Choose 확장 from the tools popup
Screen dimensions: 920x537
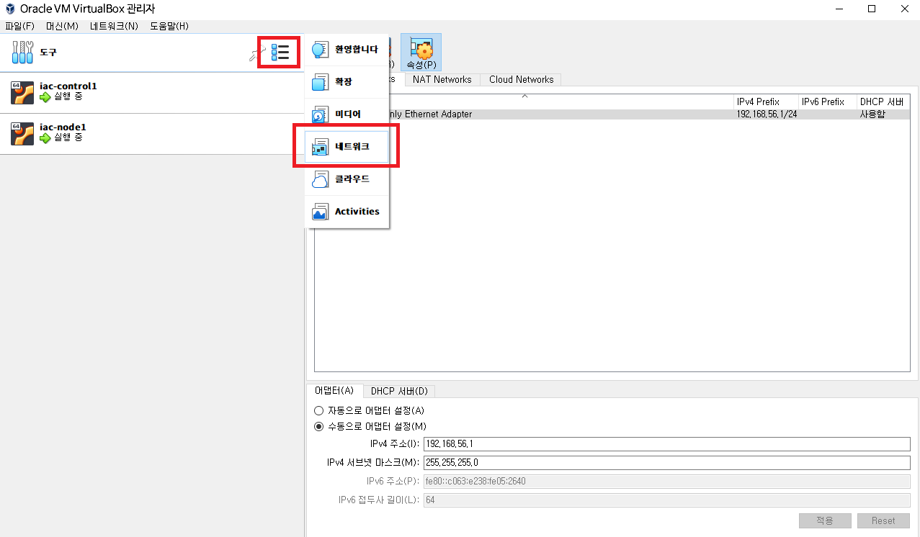(x=347, y=83)
